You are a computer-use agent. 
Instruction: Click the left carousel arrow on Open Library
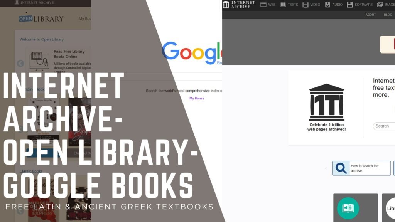[x=20, y=62]
